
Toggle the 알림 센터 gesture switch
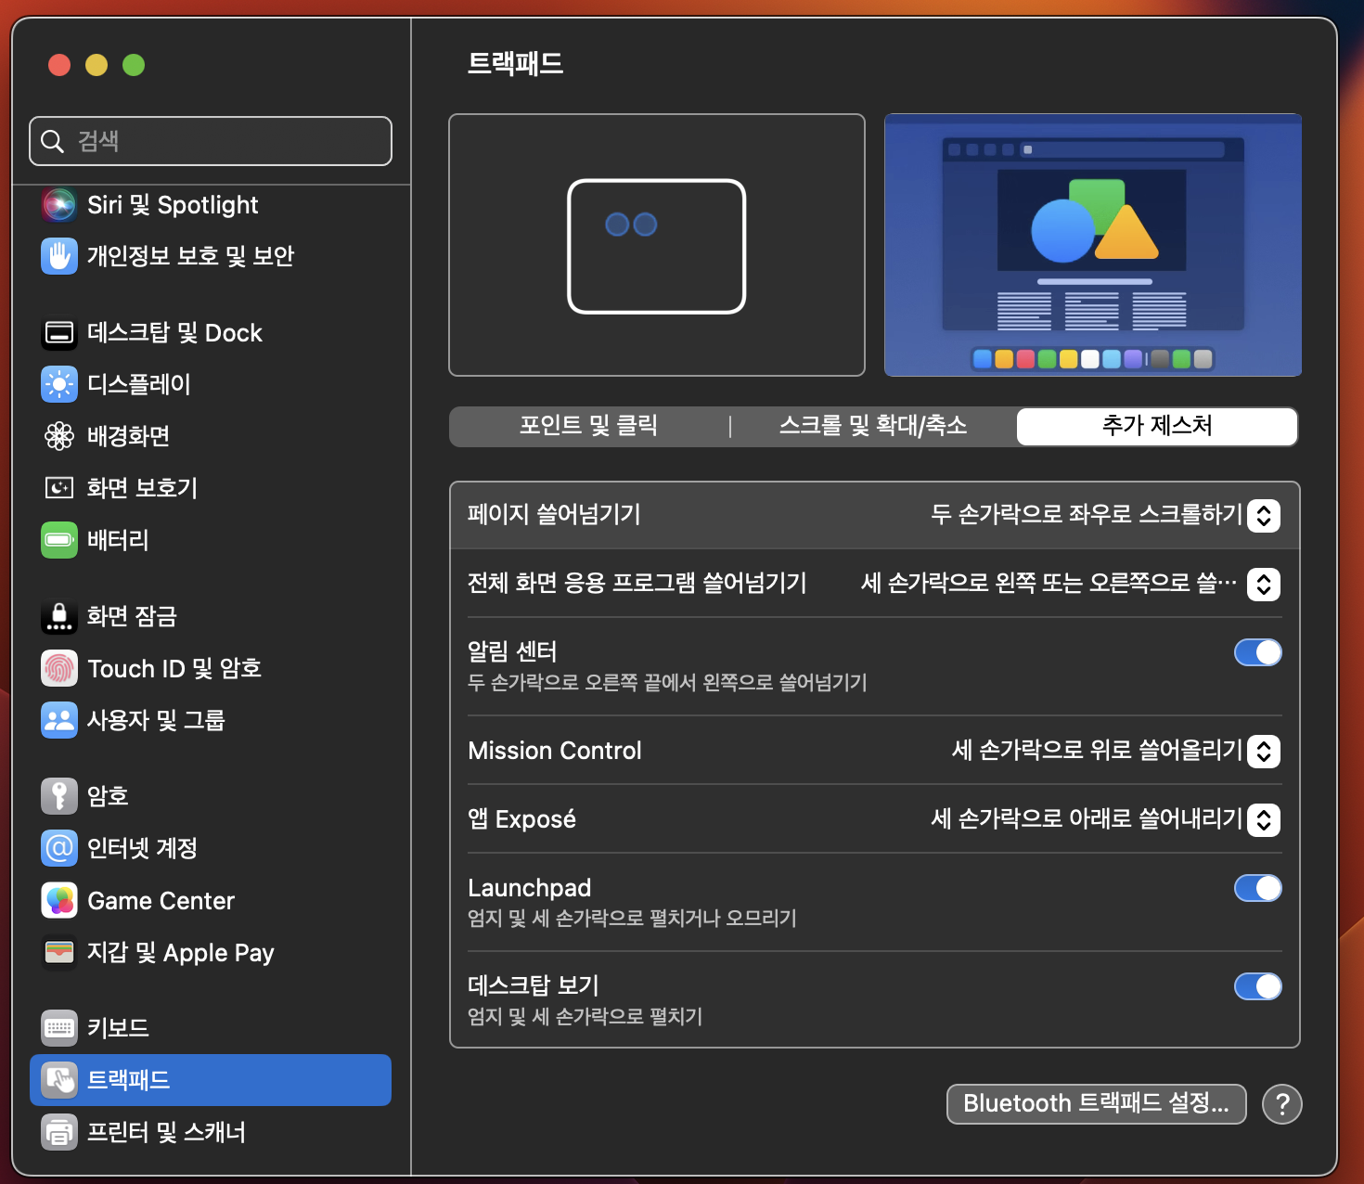click(x=1258, y=652)
